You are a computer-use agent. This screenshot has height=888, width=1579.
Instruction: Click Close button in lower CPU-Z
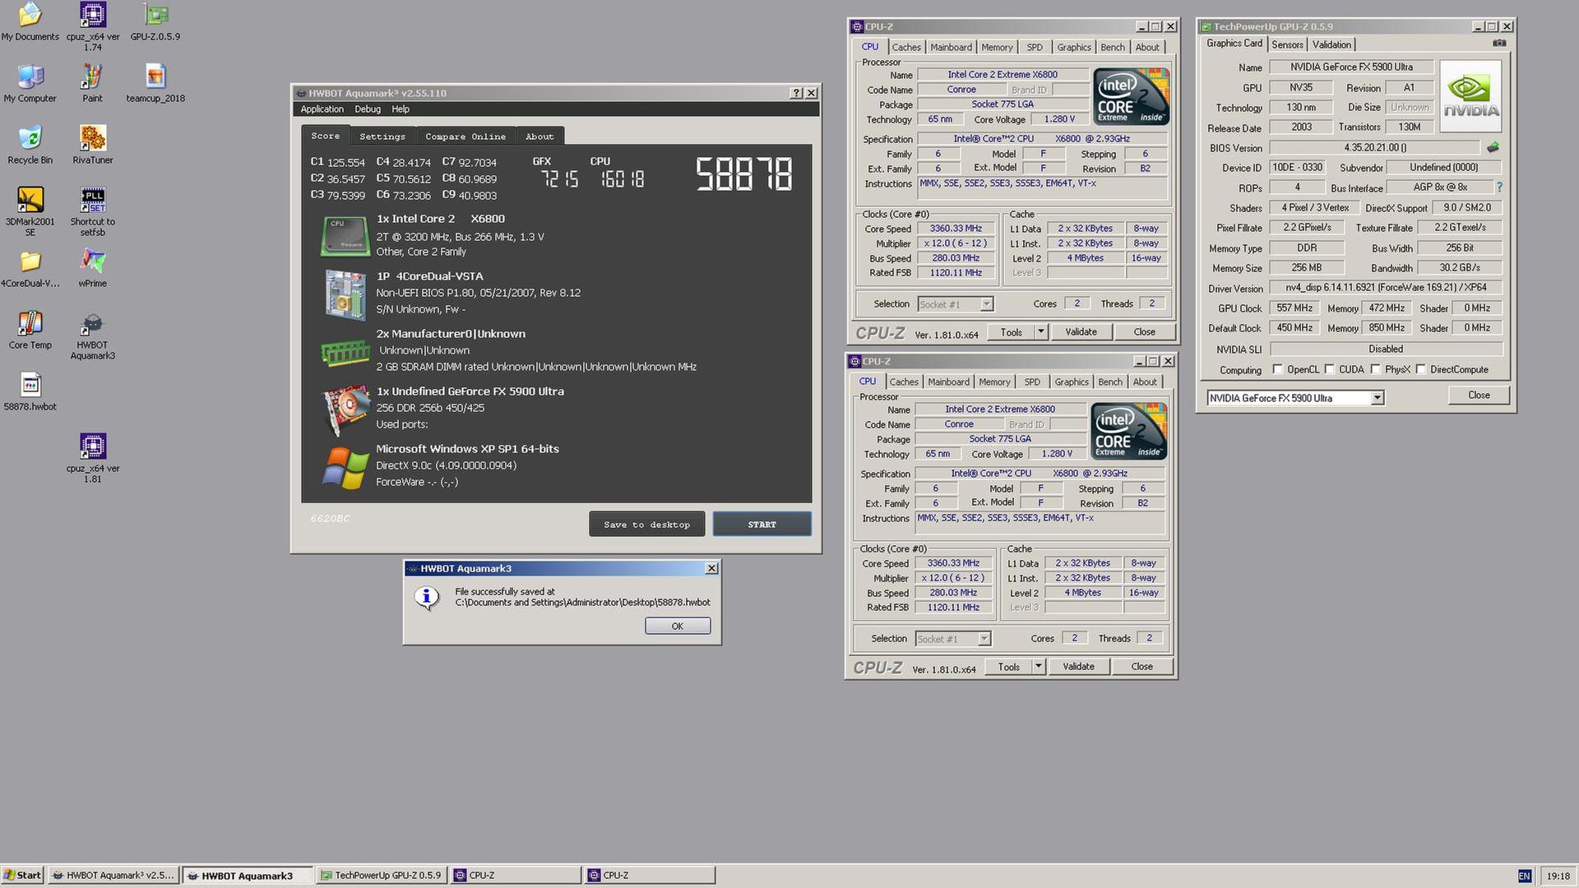pyautogui.click(x=1141, y=666)
